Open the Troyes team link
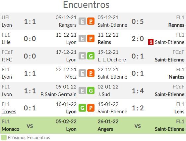The height and width of the screenshot is (141, 186). coord(9,112)
